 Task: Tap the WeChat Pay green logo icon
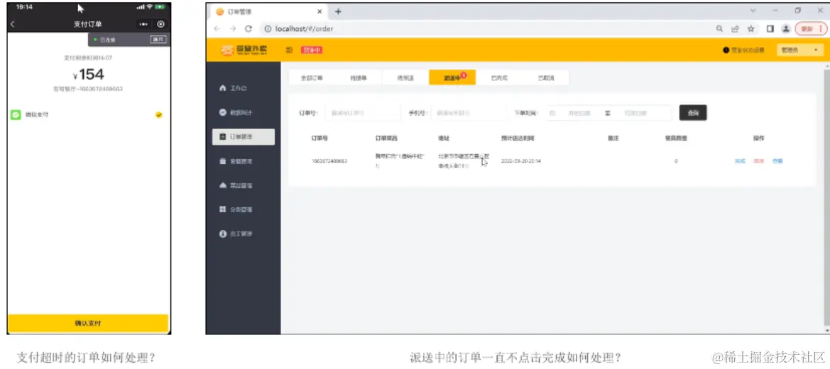(16, 114)
